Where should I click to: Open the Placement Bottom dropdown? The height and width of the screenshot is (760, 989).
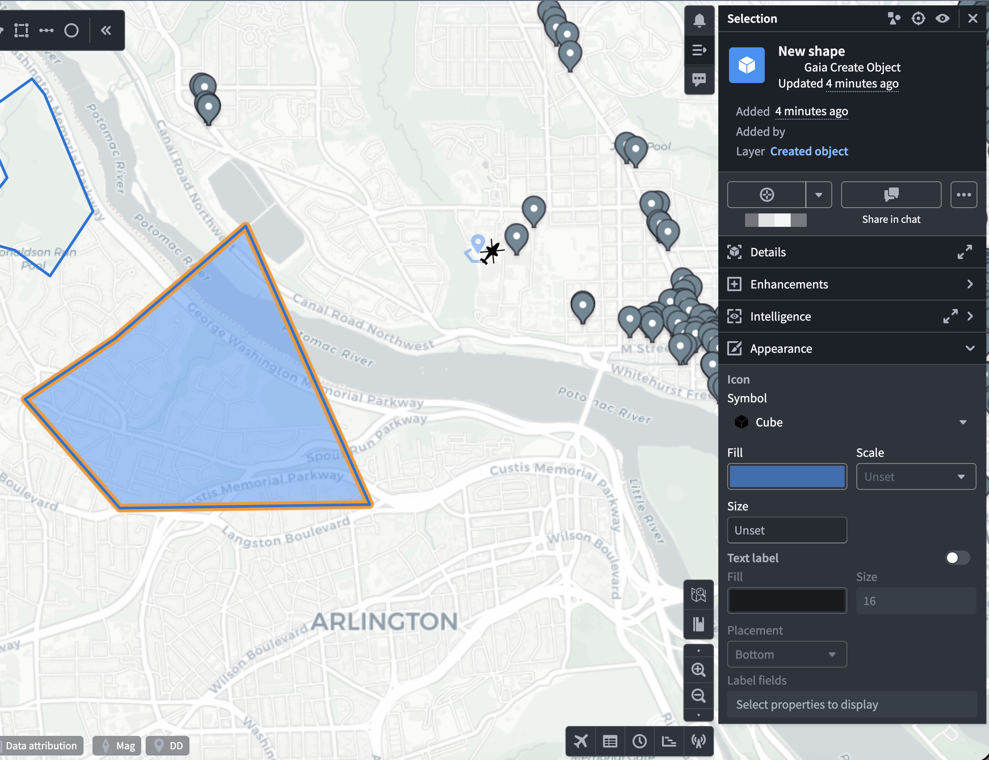[x=787, y=654]
